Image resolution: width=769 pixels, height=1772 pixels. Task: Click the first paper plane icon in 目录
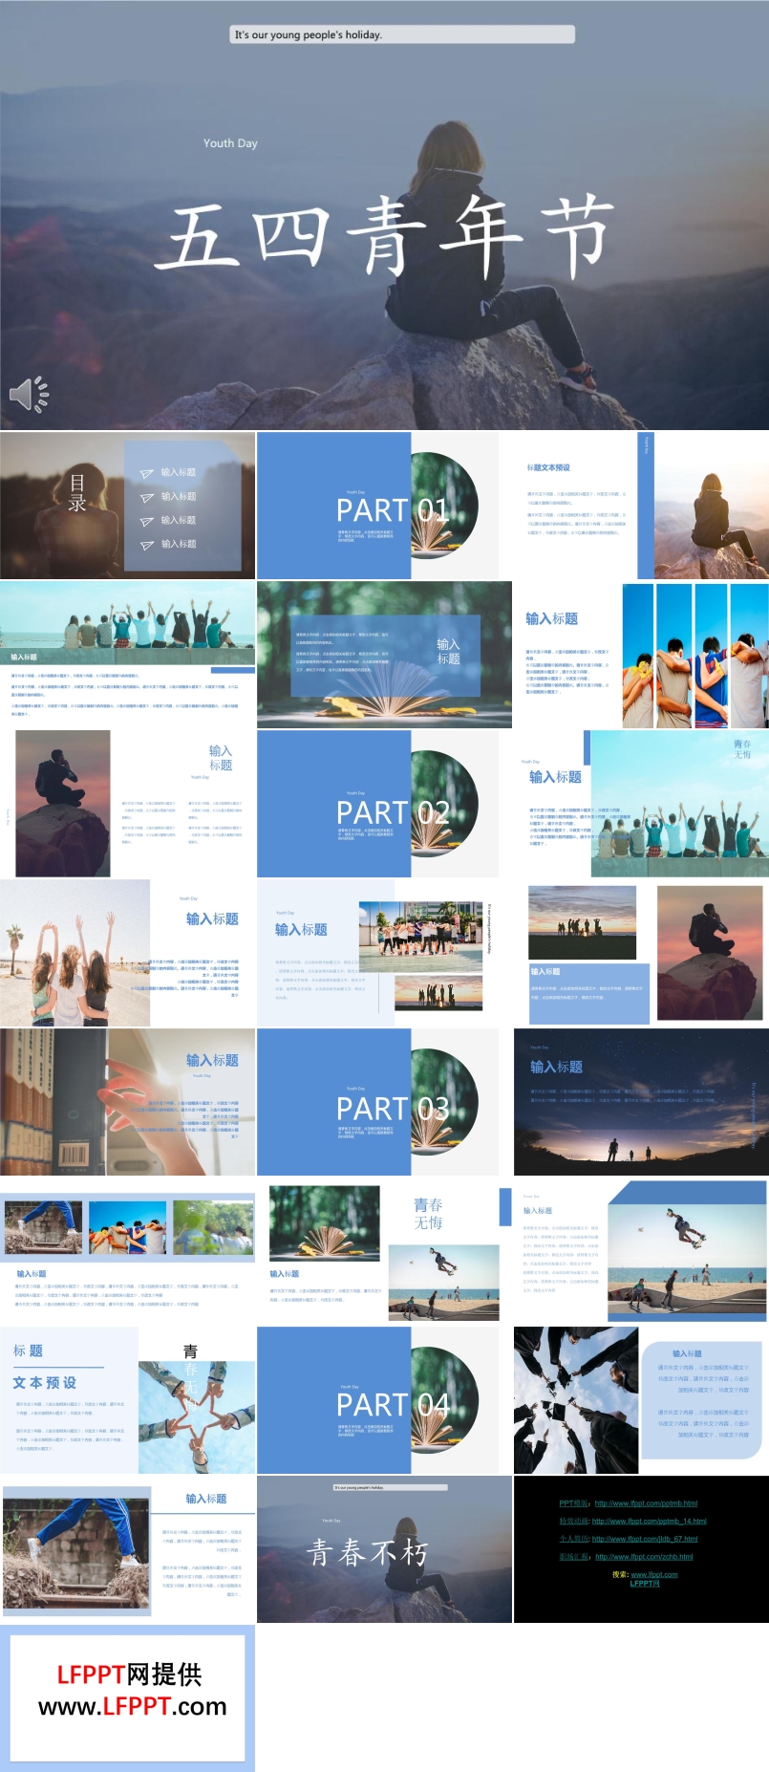click(147, 474)
